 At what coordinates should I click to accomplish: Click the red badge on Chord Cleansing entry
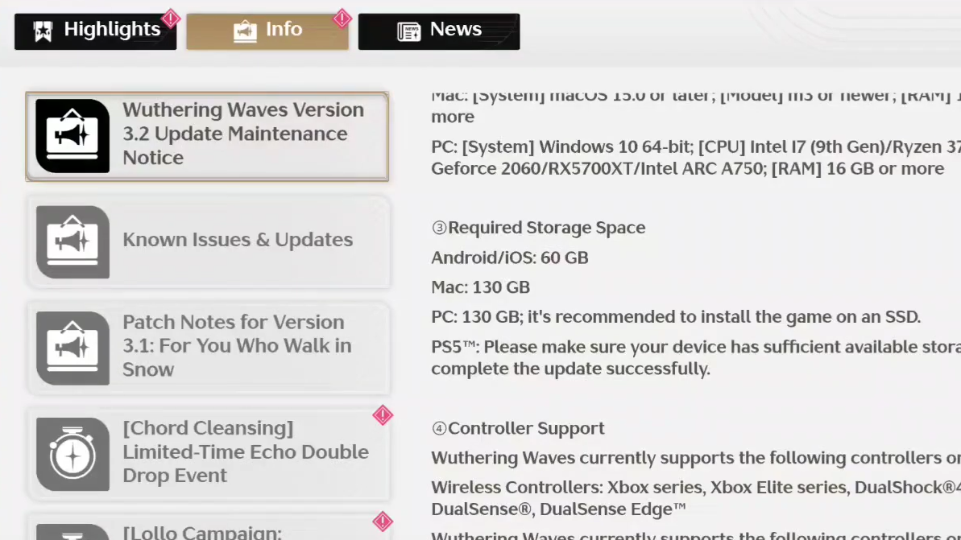pyautogui.click(x=382, y=415)
